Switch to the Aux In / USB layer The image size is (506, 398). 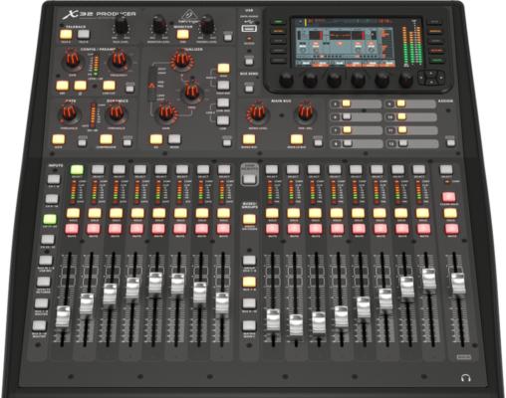point(46,261)
